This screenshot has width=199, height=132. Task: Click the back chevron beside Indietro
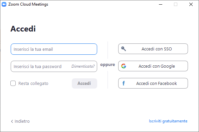[x=12, y=121]
